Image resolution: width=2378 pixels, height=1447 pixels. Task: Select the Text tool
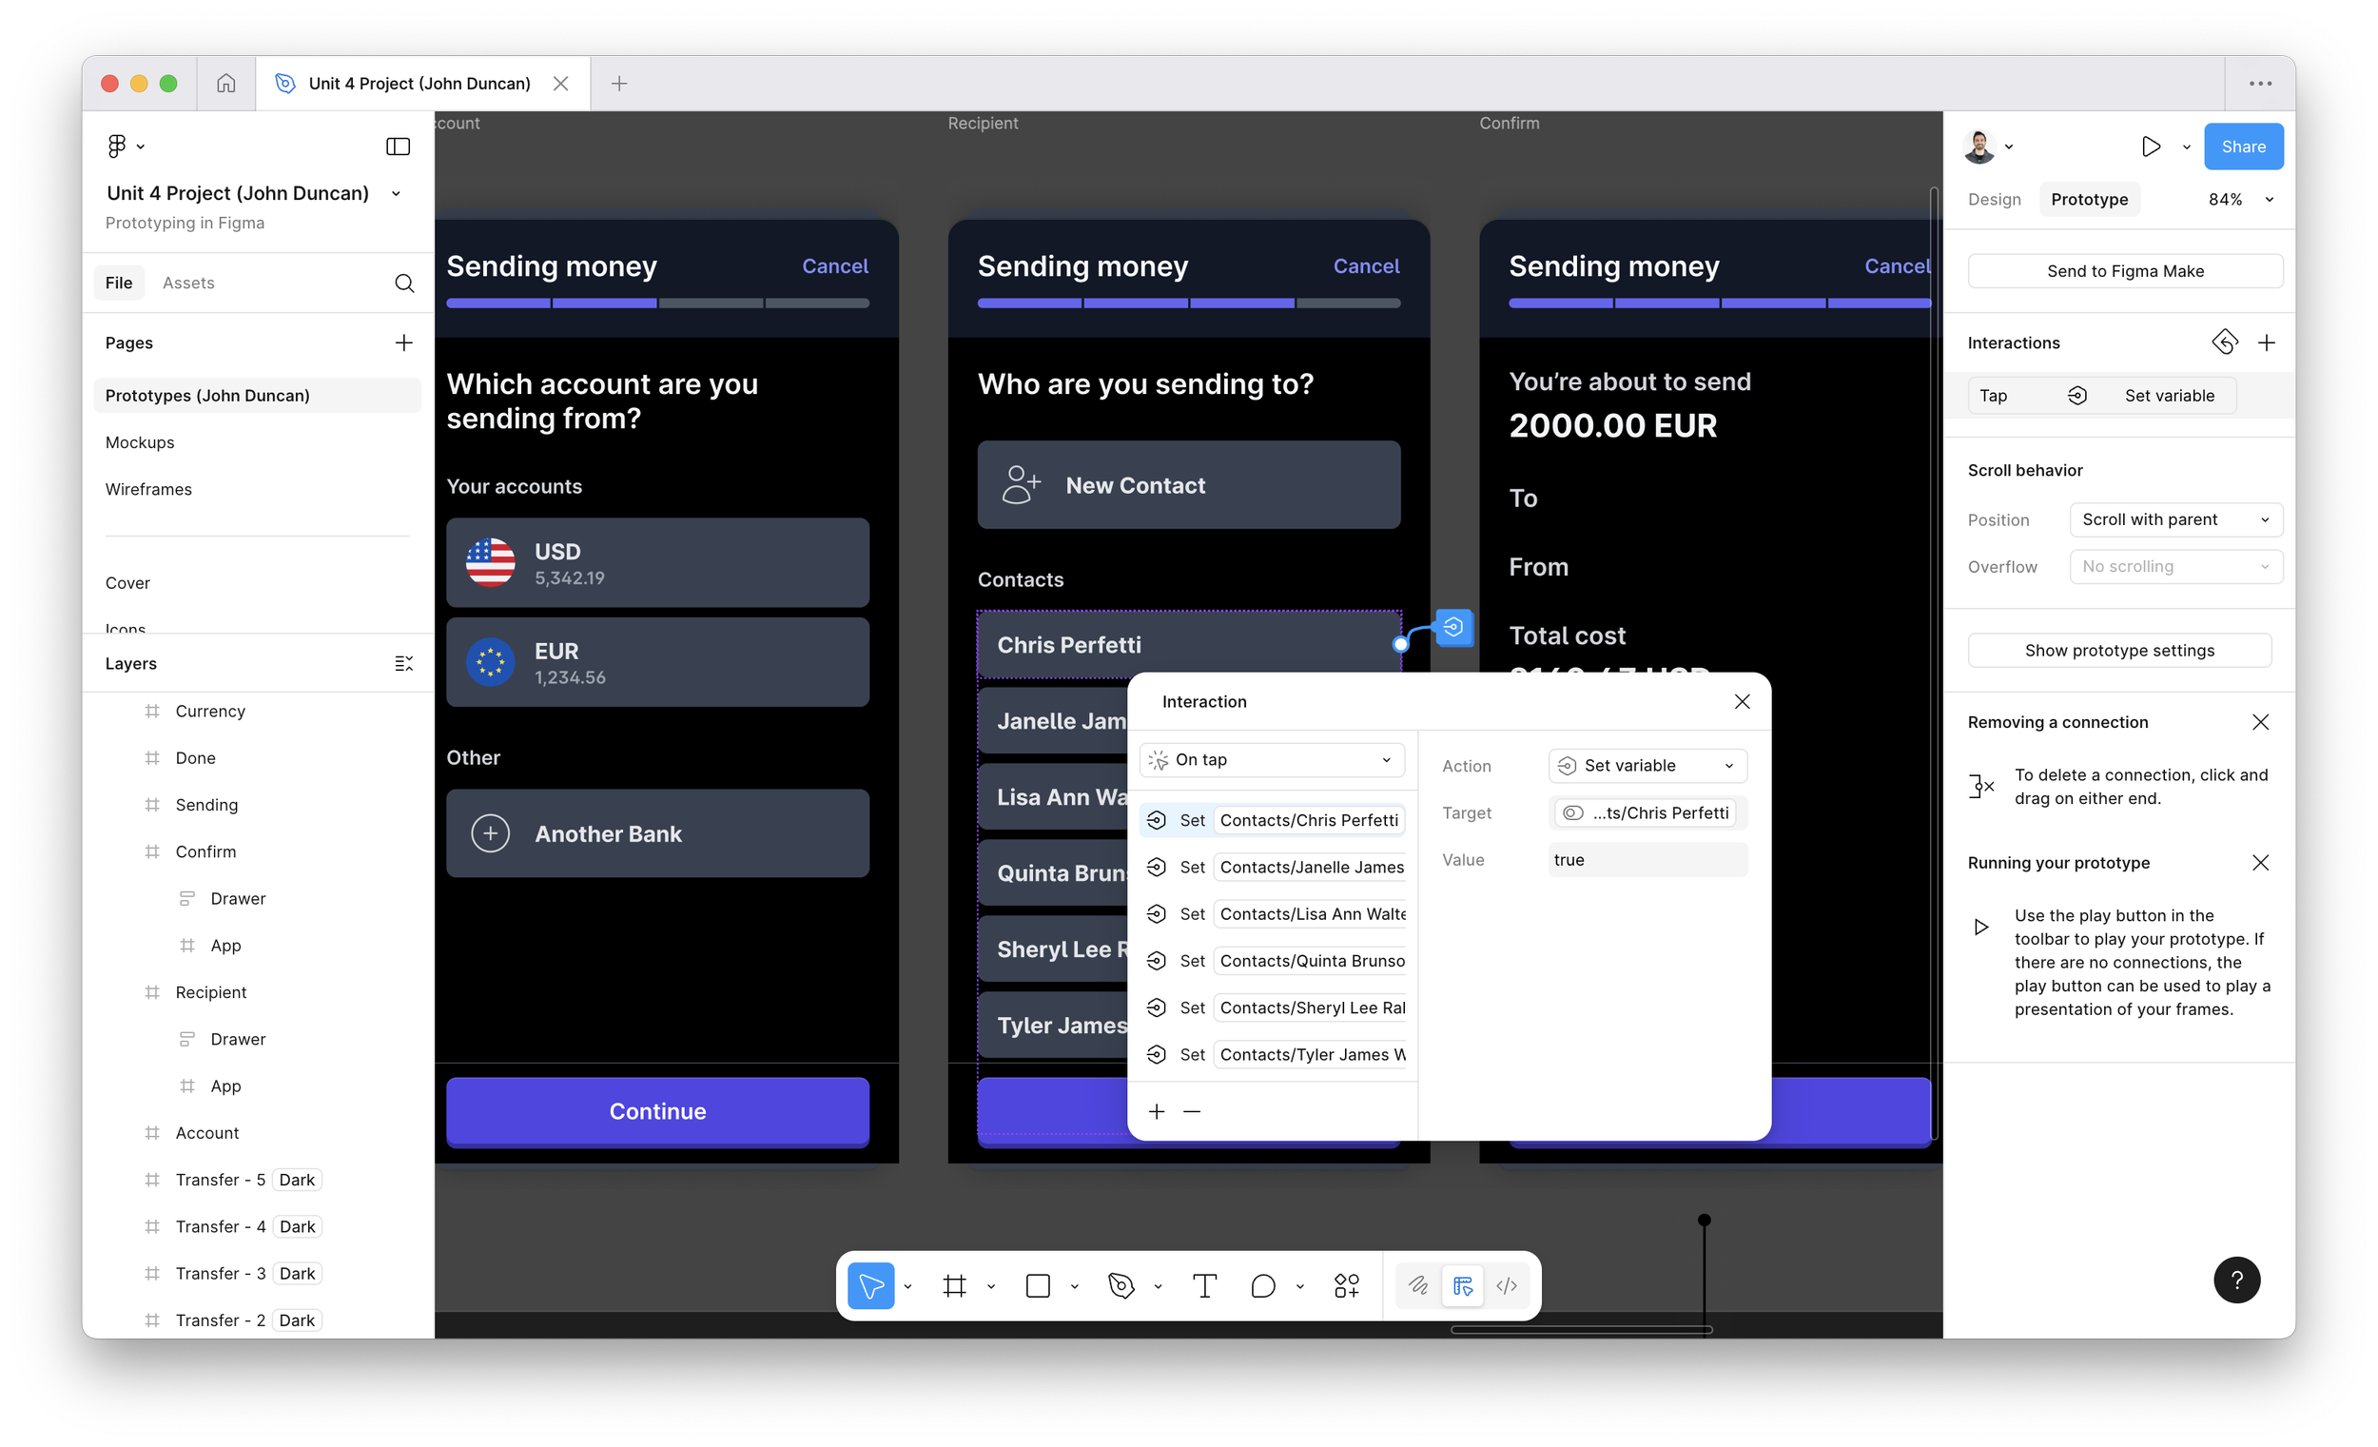[1204, 1286]
